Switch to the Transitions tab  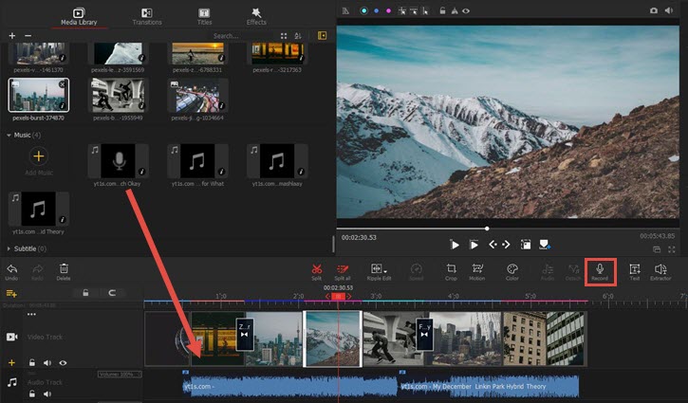click(x=147, y=16)
